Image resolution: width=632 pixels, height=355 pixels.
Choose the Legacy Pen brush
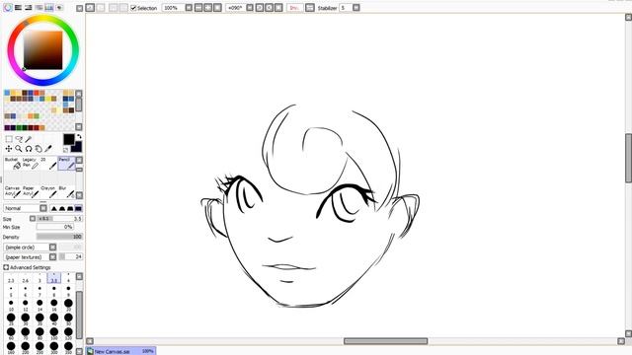coord(31,163)
